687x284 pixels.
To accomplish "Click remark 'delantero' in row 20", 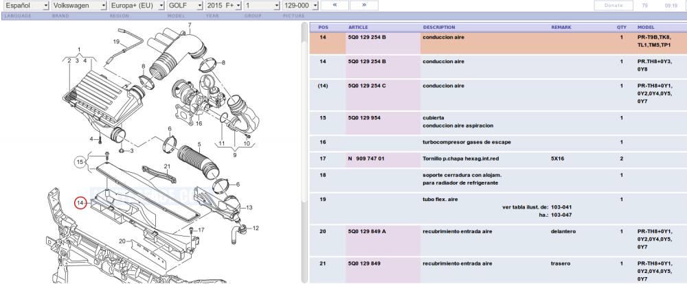I will [563, 231].
